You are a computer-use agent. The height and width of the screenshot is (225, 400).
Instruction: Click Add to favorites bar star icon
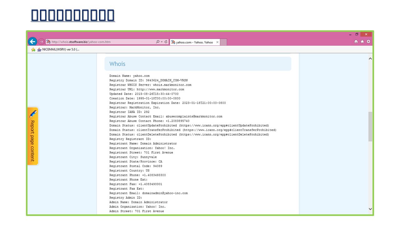(x=33, y=49)
